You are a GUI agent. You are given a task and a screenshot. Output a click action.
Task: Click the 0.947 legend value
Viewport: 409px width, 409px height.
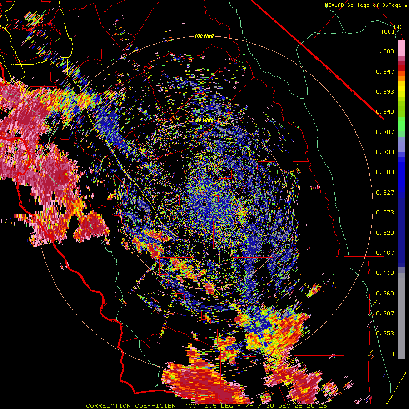click(385, 71)
